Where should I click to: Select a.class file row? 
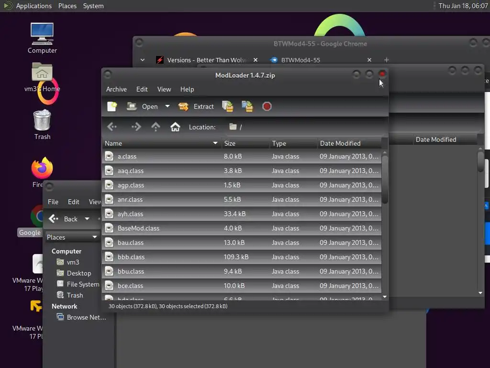coord(241,156)
